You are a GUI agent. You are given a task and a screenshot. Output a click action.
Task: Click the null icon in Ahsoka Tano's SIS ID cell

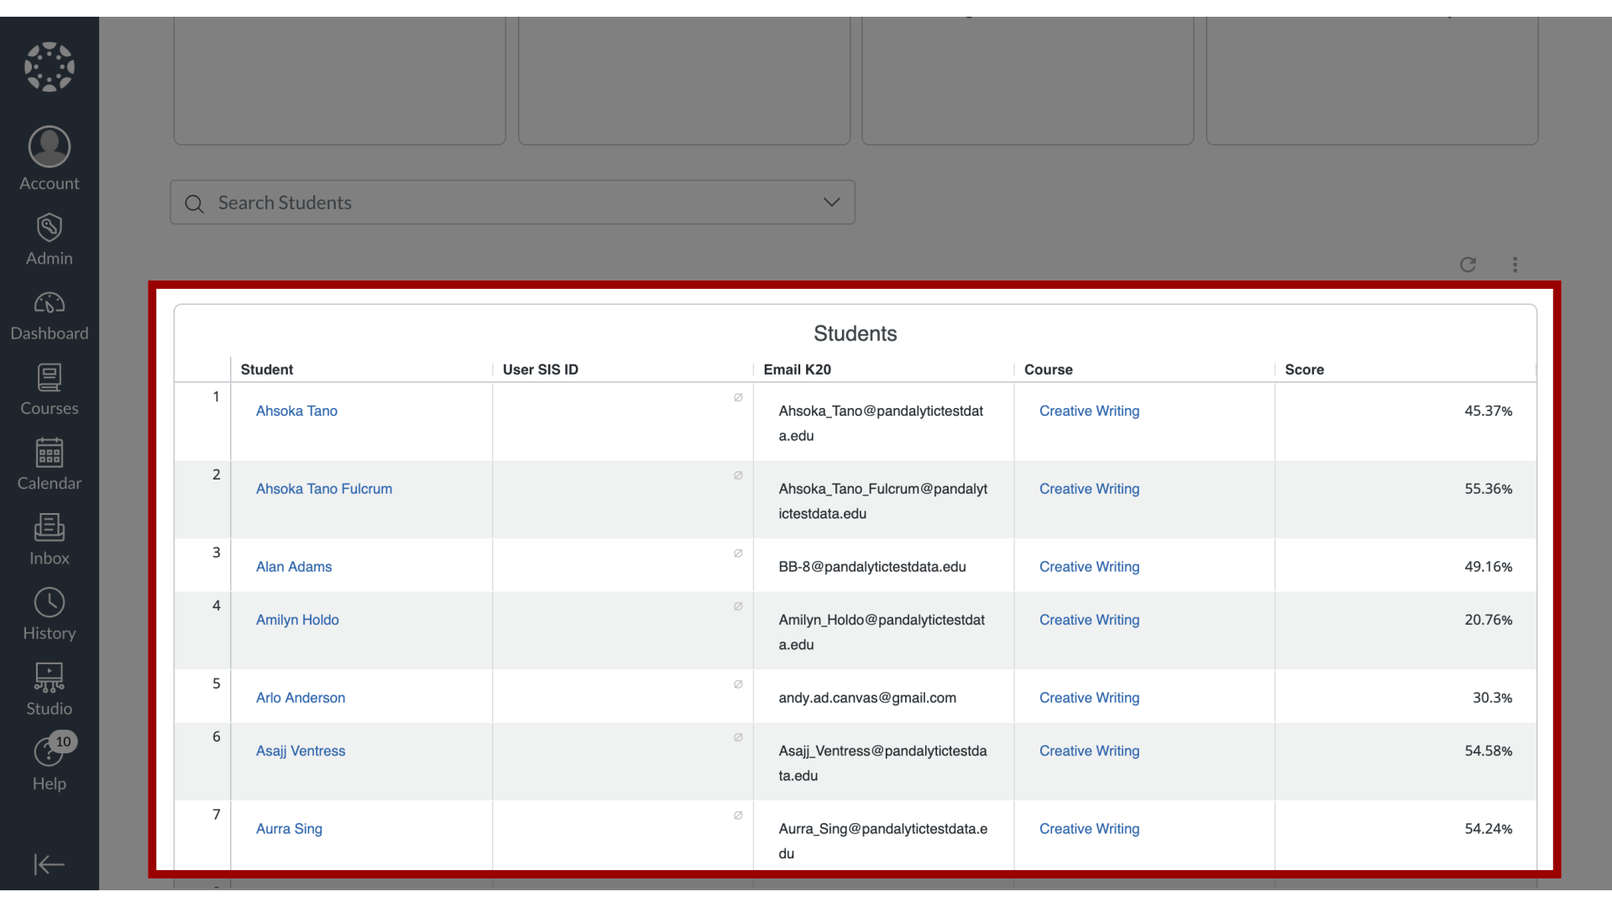pos(738,397)
